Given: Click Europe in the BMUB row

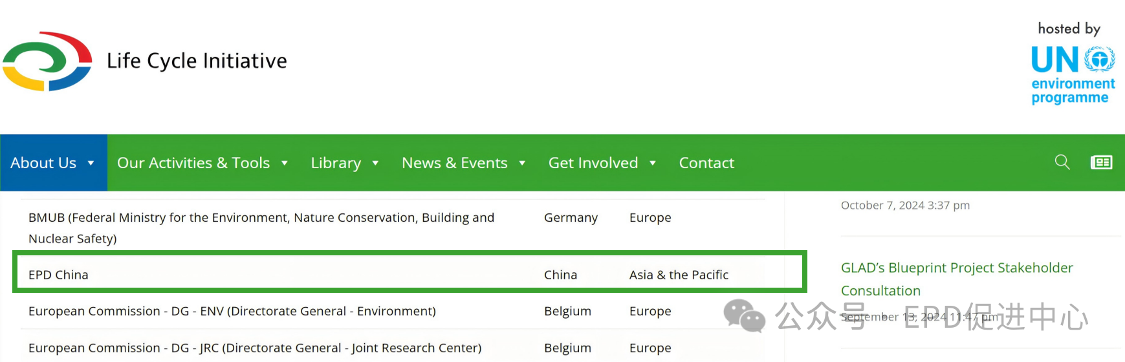Looking at the screenshot, I should (x=650, y=218).
